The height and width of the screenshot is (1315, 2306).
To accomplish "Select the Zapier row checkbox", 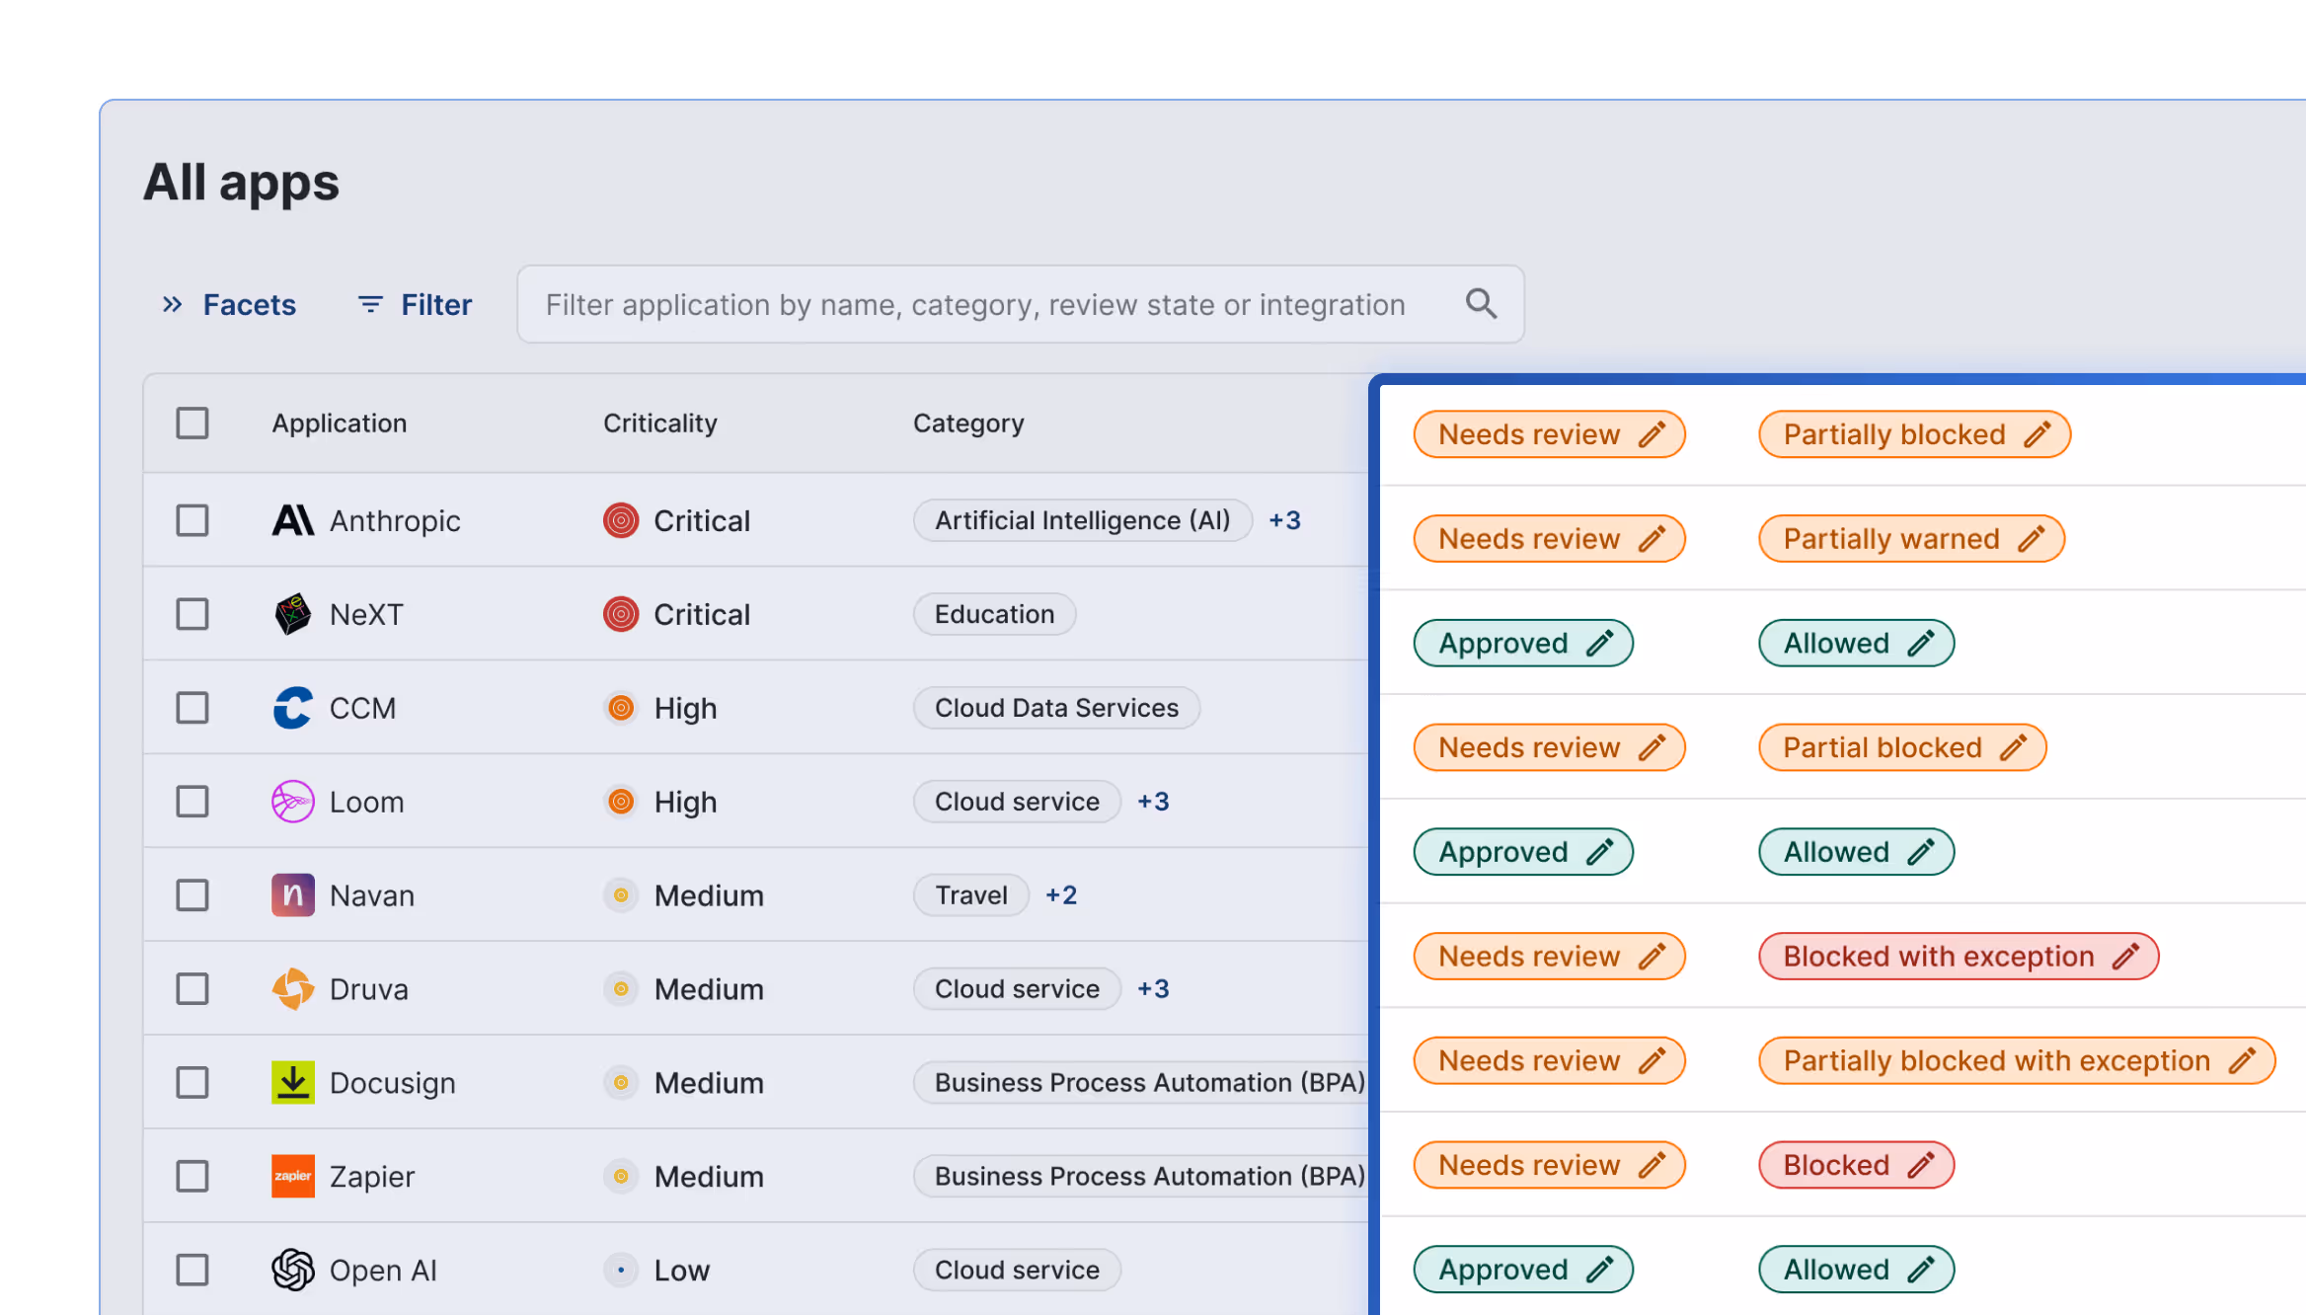I will (x=192, y=1177).
